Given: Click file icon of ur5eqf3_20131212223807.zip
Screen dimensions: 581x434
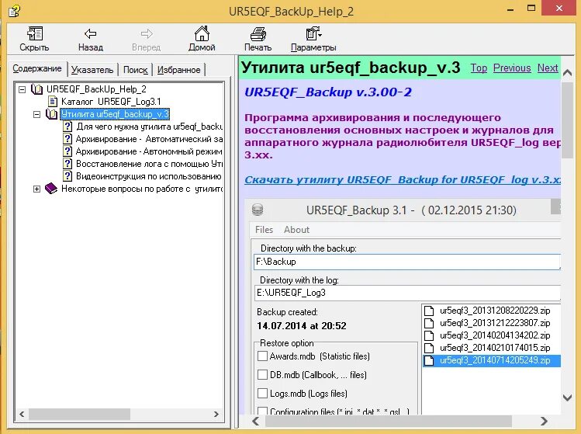Looking at the screenshot, I should click(x=429, y=323).
